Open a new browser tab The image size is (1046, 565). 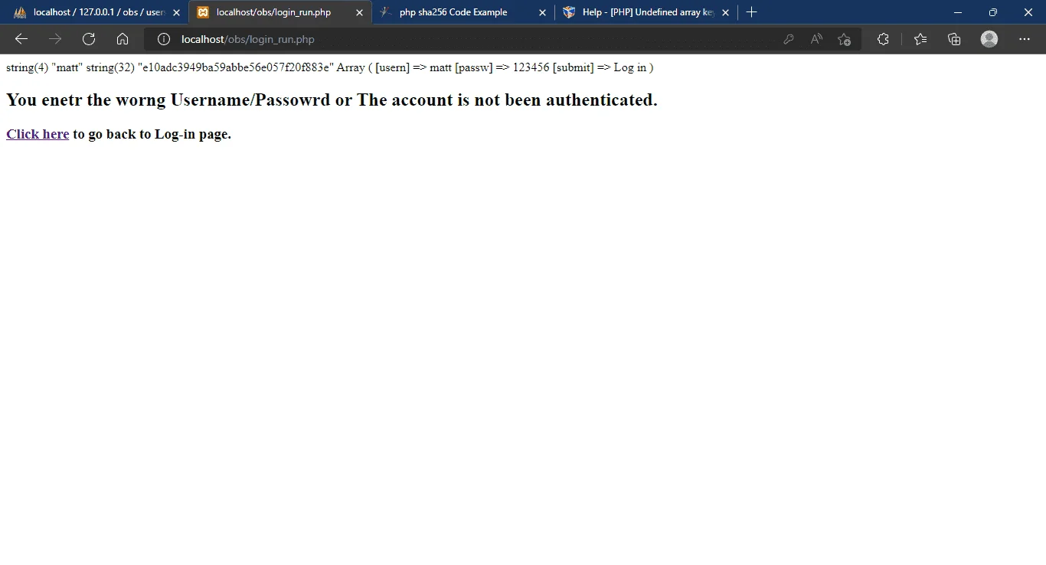(751, 12)
